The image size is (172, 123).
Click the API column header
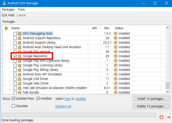95,28
